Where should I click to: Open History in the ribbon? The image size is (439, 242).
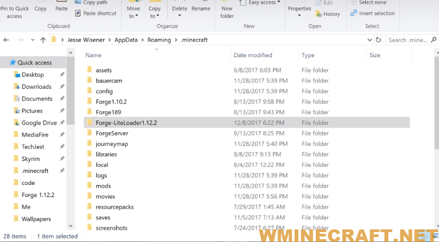point(327,14)
